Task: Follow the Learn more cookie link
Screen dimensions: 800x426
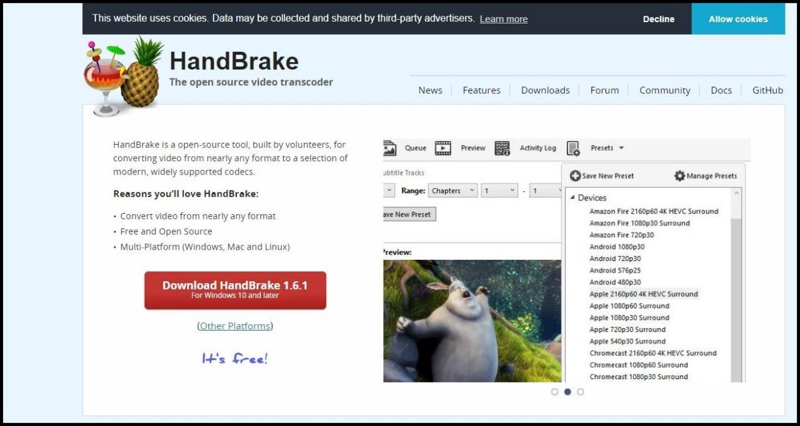Action: [x=504, y=19]
